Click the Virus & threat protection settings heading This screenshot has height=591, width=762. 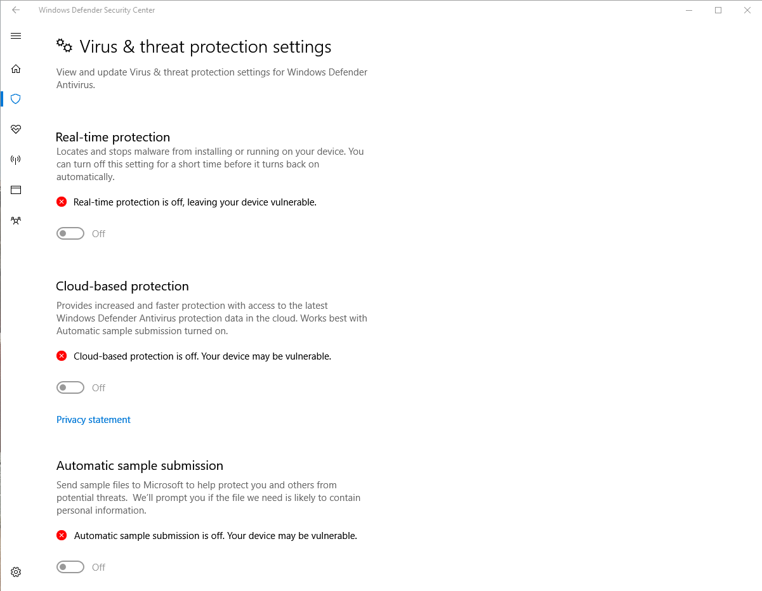pyautogui.click(x=205, y=47)
